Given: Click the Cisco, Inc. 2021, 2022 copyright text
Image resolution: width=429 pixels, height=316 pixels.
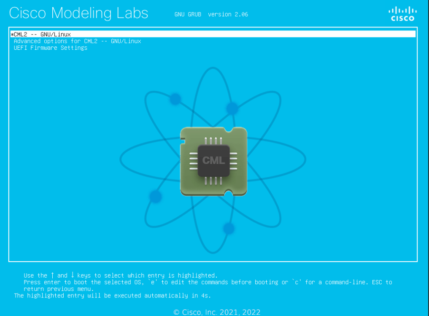Looking at the screenshot, I should pyautogui.click(x=217, y=312).
